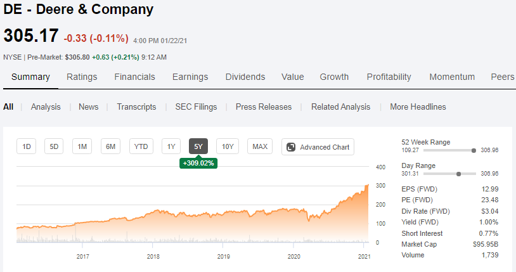
Task: Click the stock price 305.17
Action: point(31,36)
